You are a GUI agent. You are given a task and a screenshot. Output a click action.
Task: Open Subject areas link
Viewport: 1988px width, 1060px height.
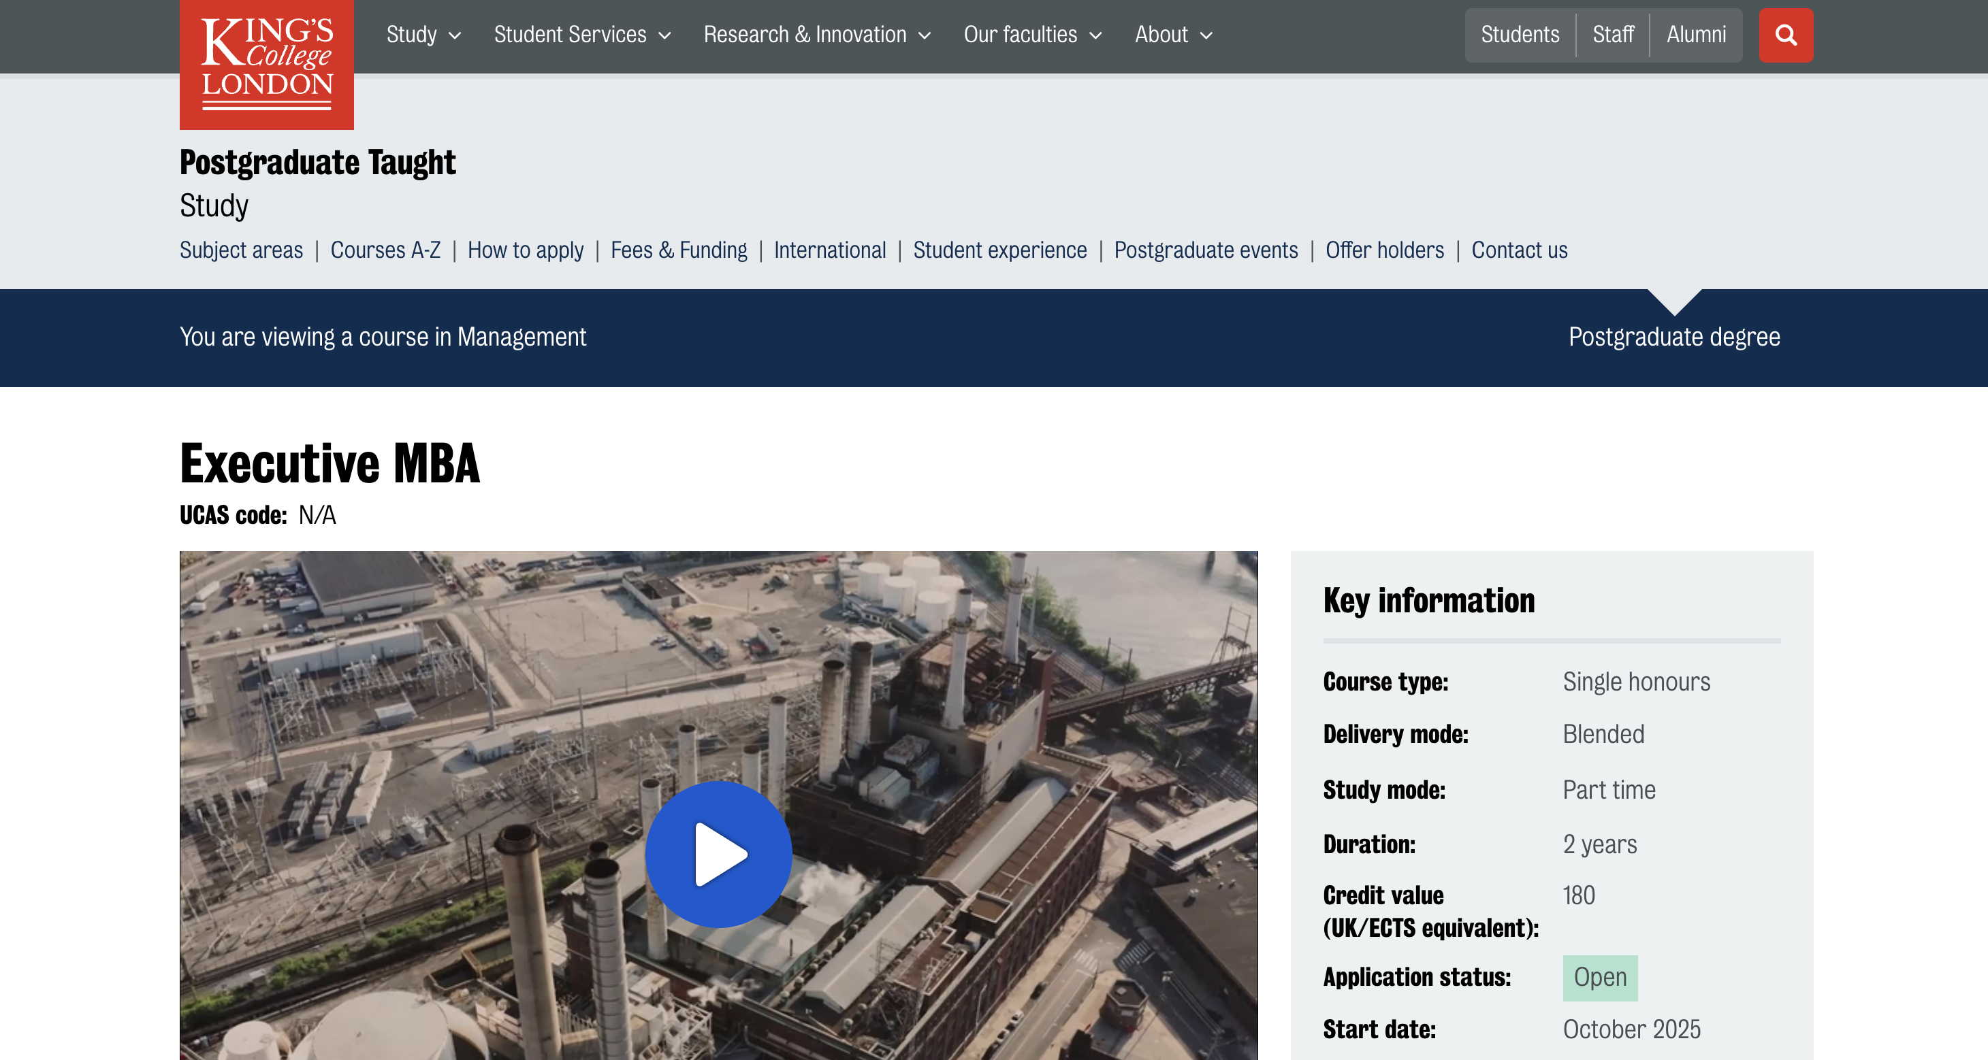coord(242,250)
